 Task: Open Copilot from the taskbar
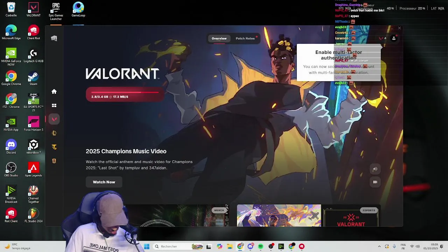tap(219, 246)
